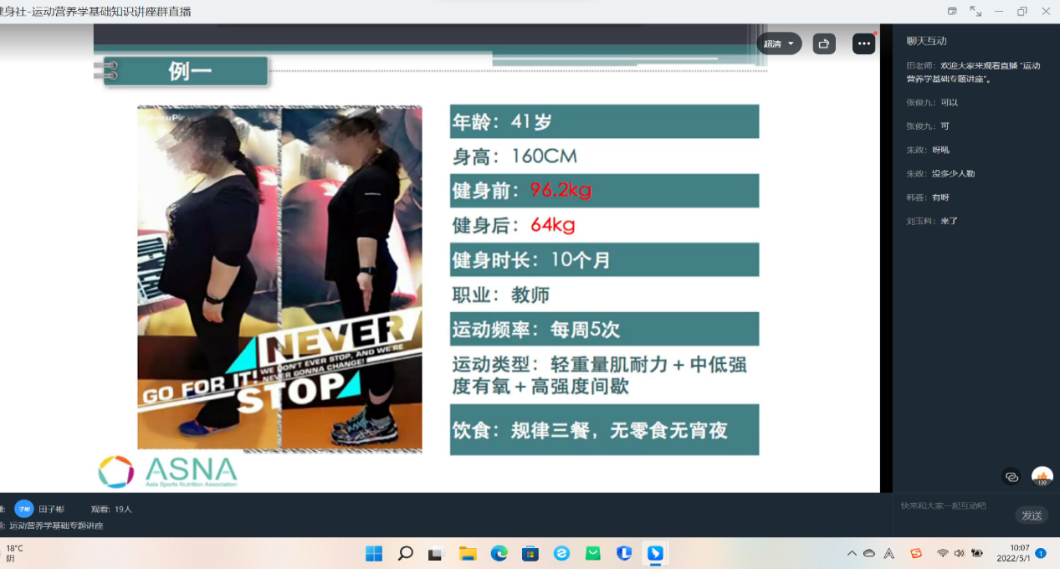Screen dimensions: 1060x569
Task: Click the link icon above chat input
Action: tap(1011, 476)
